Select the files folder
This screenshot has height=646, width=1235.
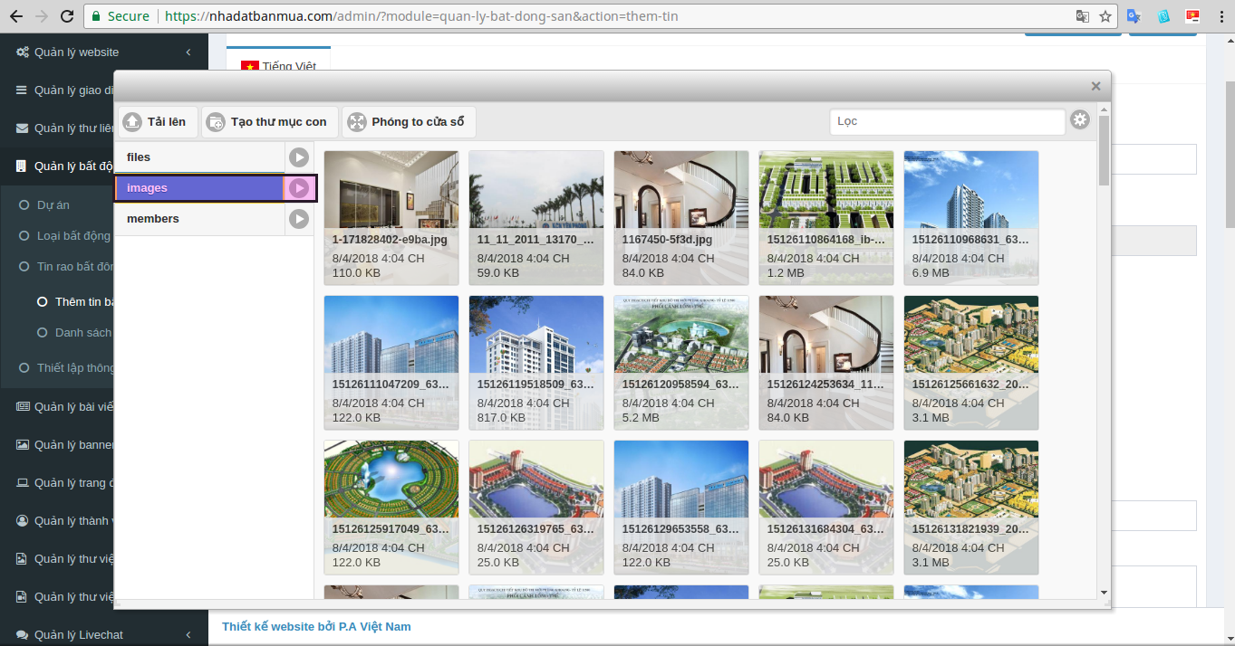coord(199,157)
